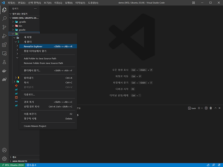Click the feedback person icon in status bar
The image size is (223, 167).
213,165
